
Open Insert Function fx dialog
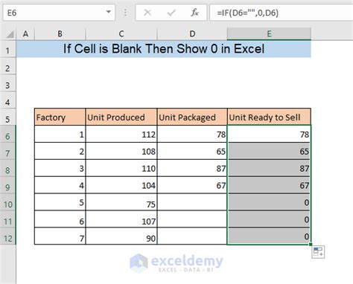coord(194,13)
